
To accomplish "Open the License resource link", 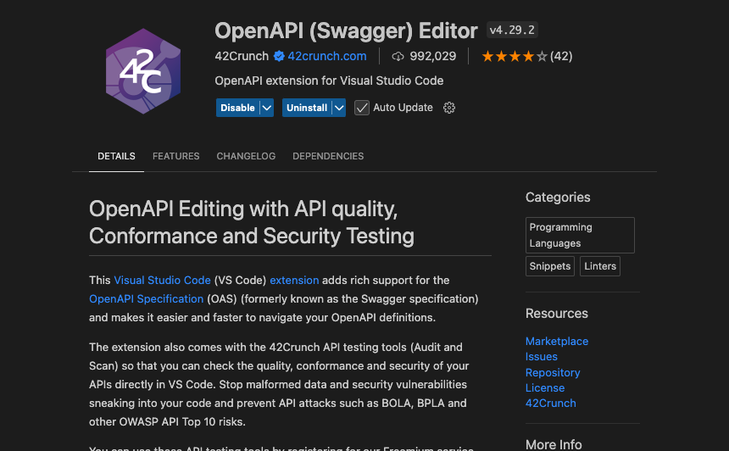I will click(545, 387).
